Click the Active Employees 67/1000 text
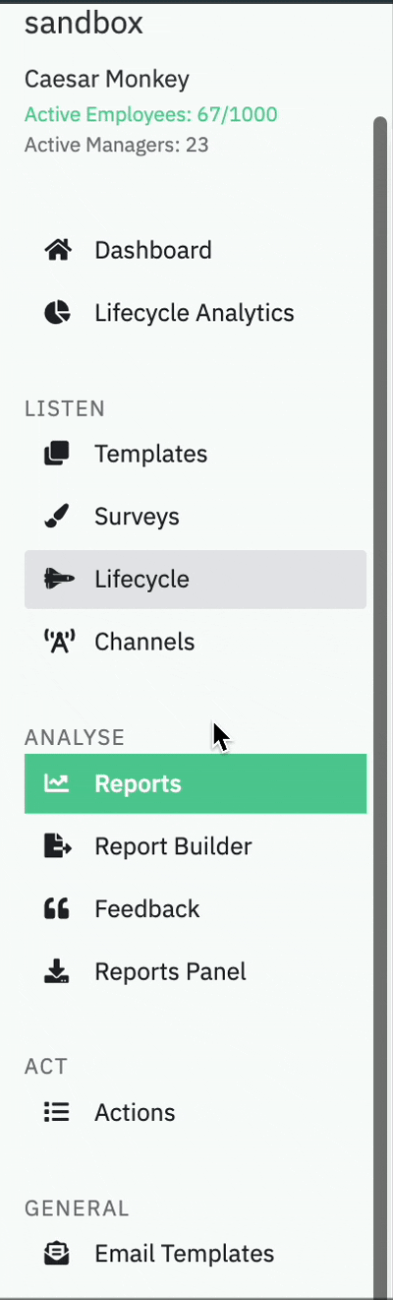Image resolution: width=393 pixels, height=1300 pixels. click(x=151, y=115)
